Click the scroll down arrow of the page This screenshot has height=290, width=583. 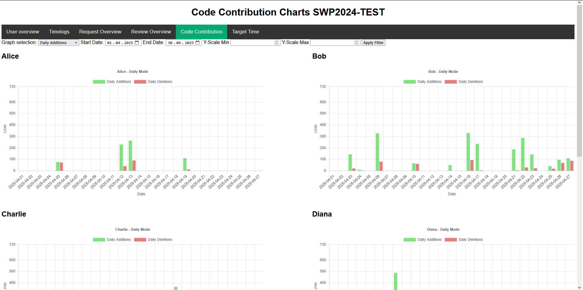(579, 287)
